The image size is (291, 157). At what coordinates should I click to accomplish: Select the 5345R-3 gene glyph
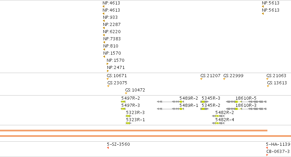(x=204, y=102)
